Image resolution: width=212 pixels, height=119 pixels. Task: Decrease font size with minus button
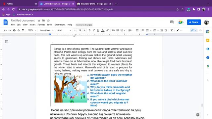click(x=75, y=30)
